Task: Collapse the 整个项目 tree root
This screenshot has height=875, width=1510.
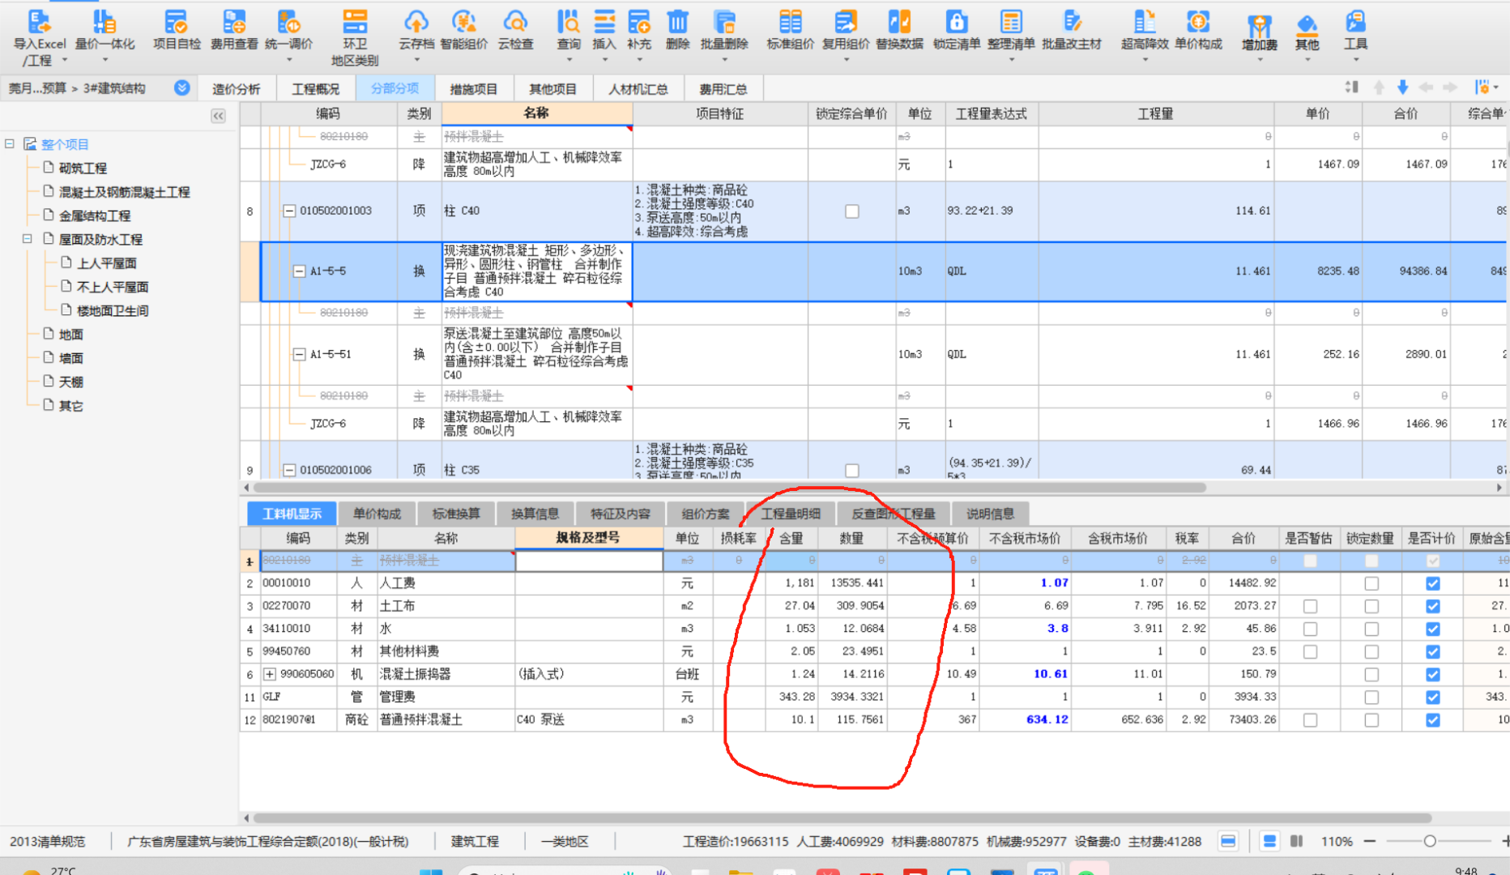Action: click(10, 143)
